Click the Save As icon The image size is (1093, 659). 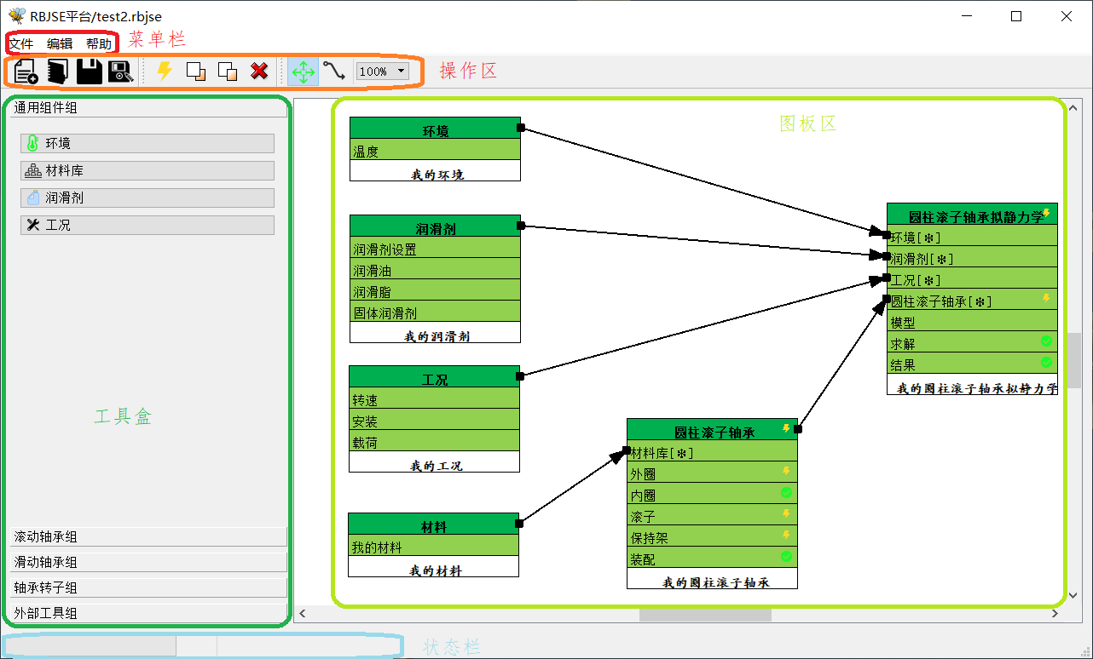pyautogui.click(x=120, y=72)
